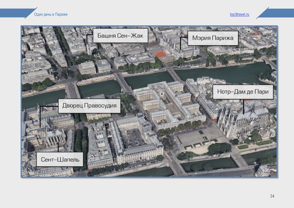This screenshot has width=294, height=208.
Task: Click the "Нотр-Дам де Пари" label
Action: tap(243, 92)
